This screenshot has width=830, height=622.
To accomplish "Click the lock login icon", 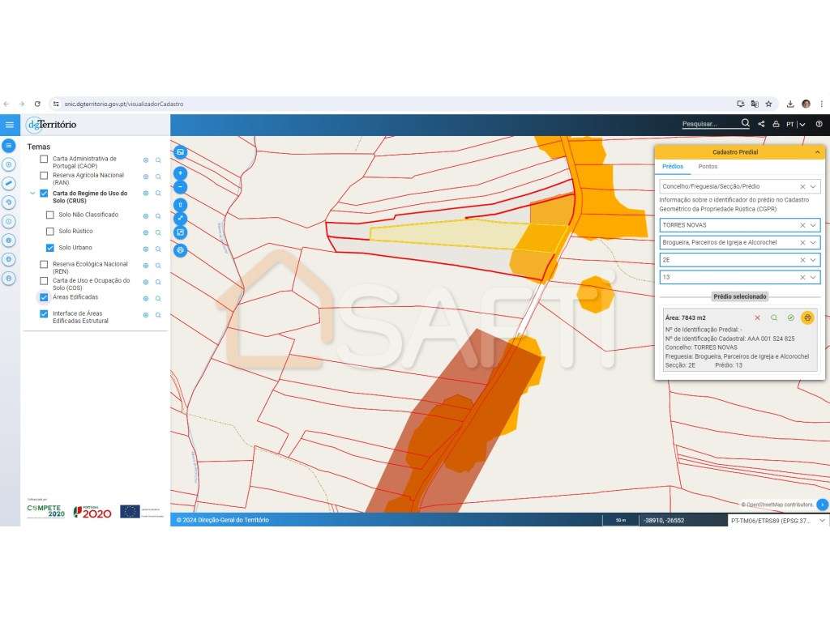I will point(776,124).
